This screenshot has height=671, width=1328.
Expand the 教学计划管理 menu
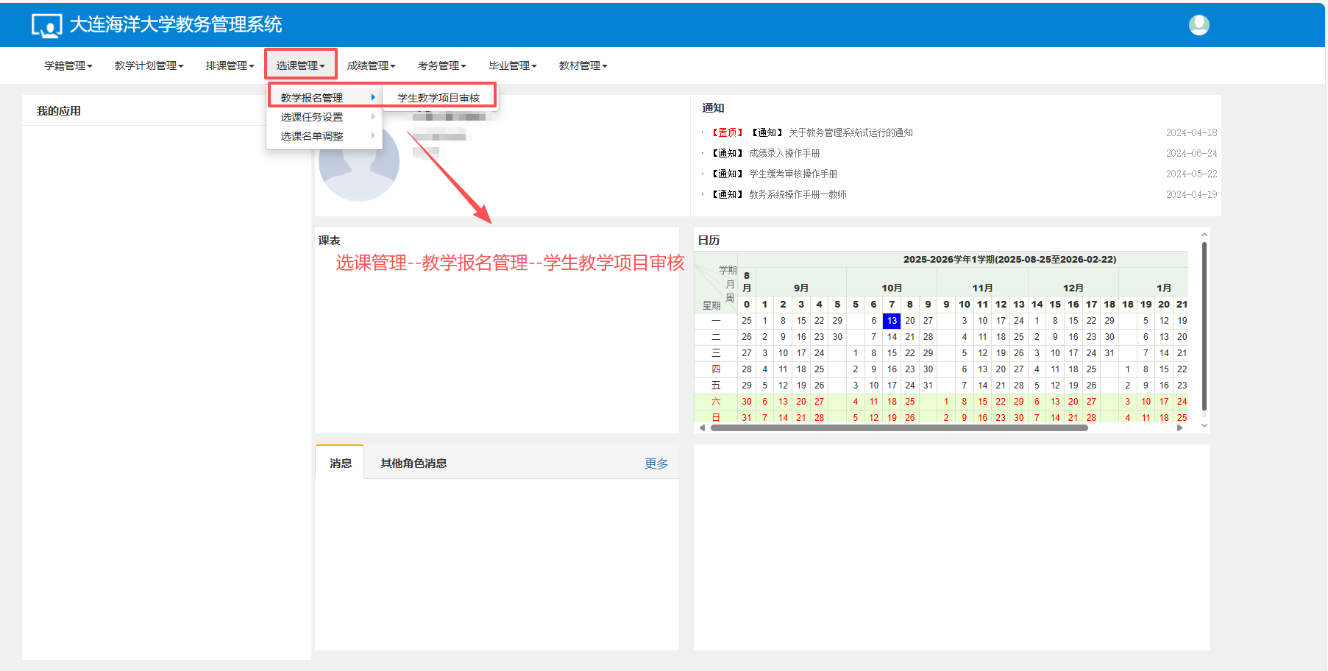pos(149,65)
